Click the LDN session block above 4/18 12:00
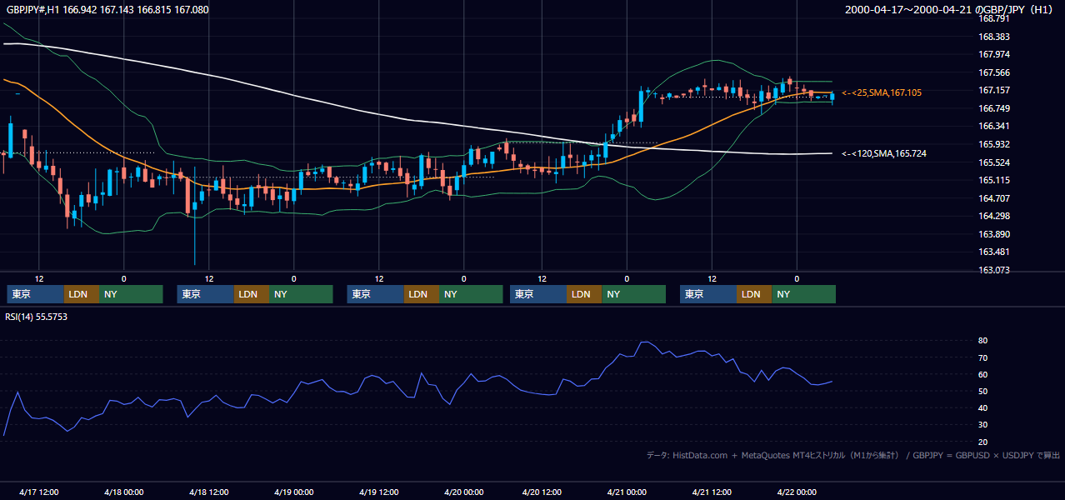Viewport: 1065px width, 500px height. pos(251,294)
